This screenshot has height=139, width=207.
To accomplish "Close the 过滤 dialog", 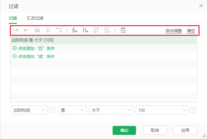I will click(201, 6).
